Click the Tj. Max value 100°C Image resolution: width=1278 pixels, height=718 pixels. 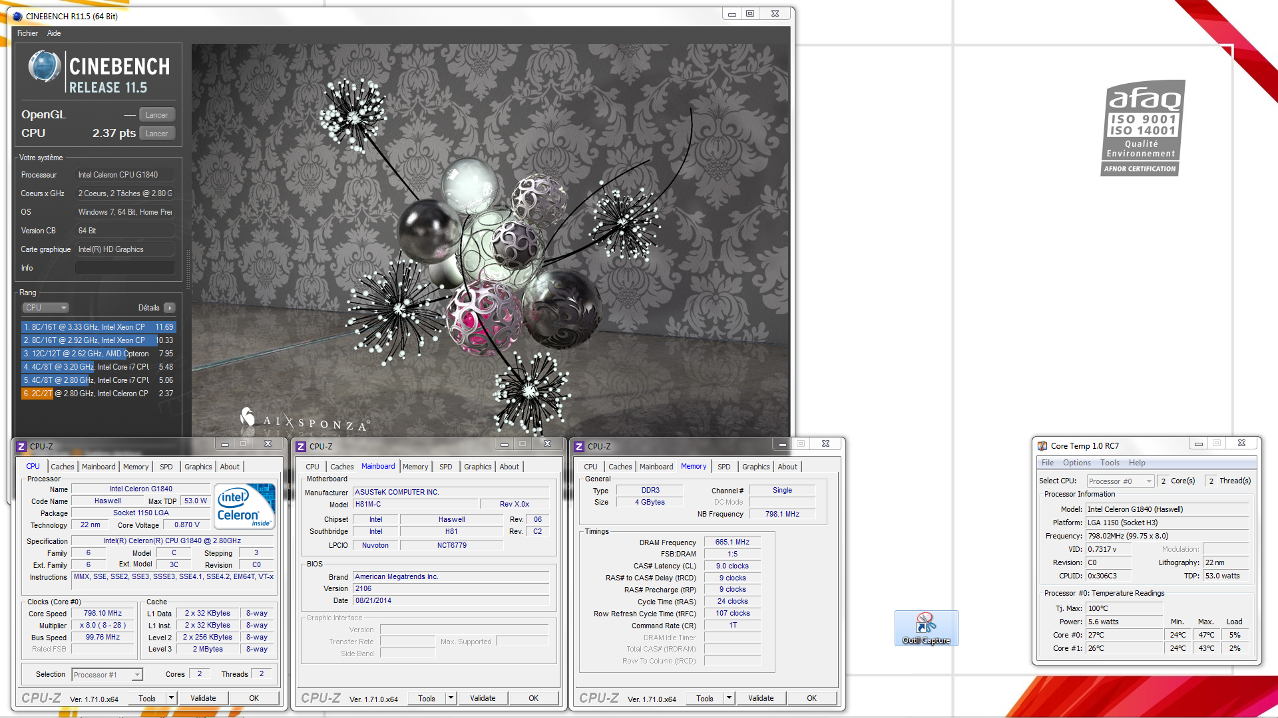tap(1124, 608)
